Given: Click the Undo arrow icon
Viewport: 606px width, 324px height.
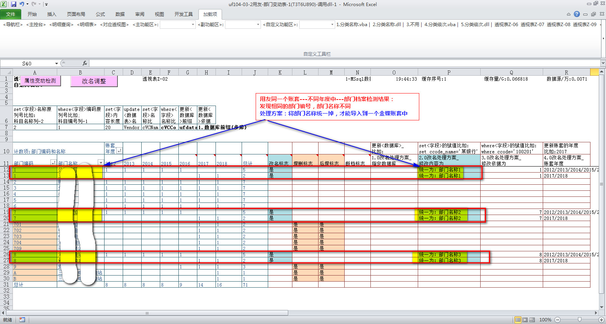Looking at the screenshot, I should 22,4.
